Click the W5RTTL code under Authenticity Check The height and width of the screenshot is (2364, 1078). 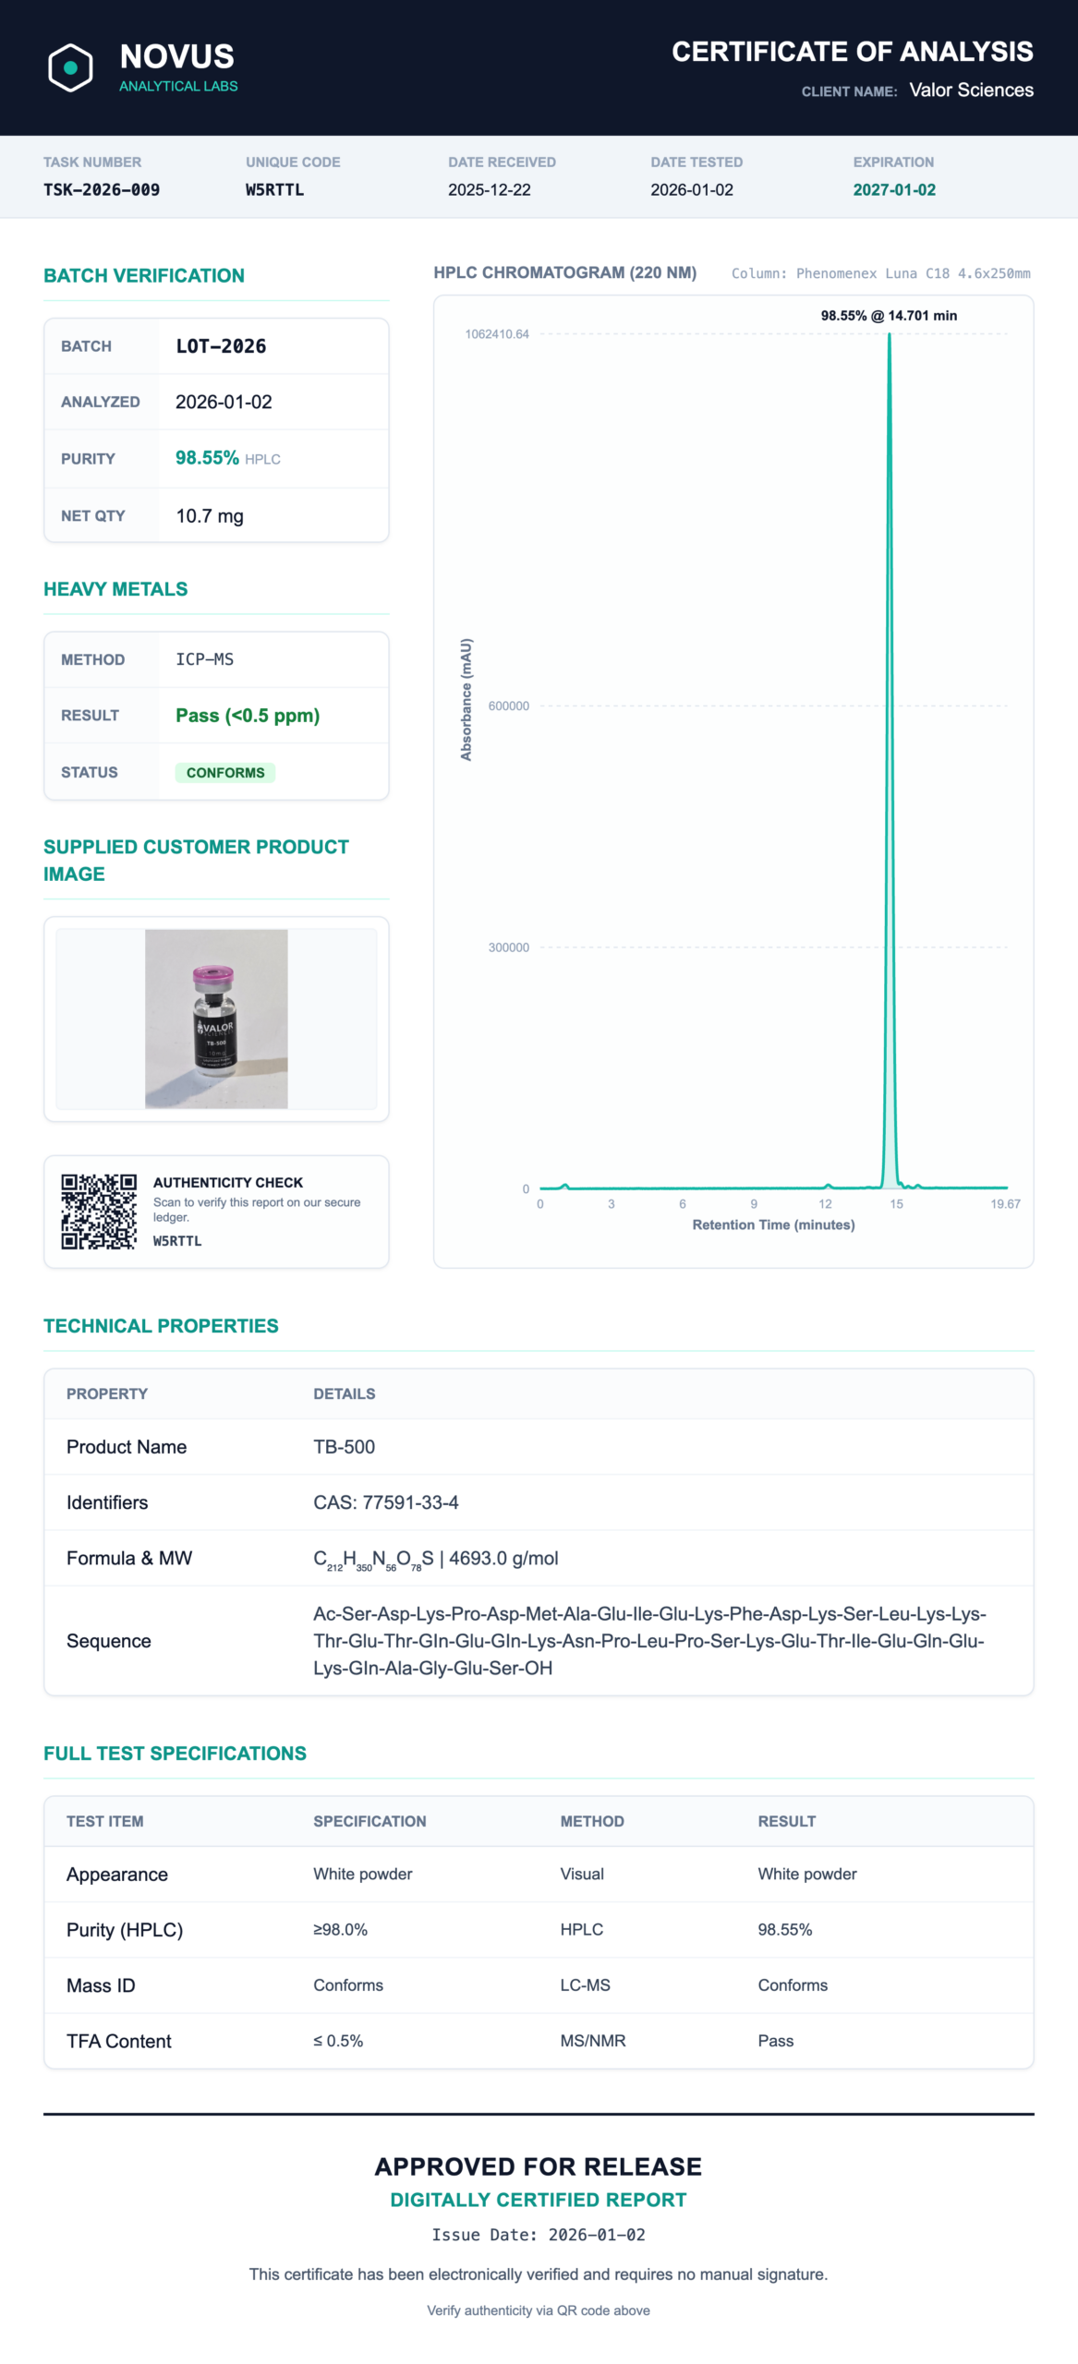coord(177,1241)
